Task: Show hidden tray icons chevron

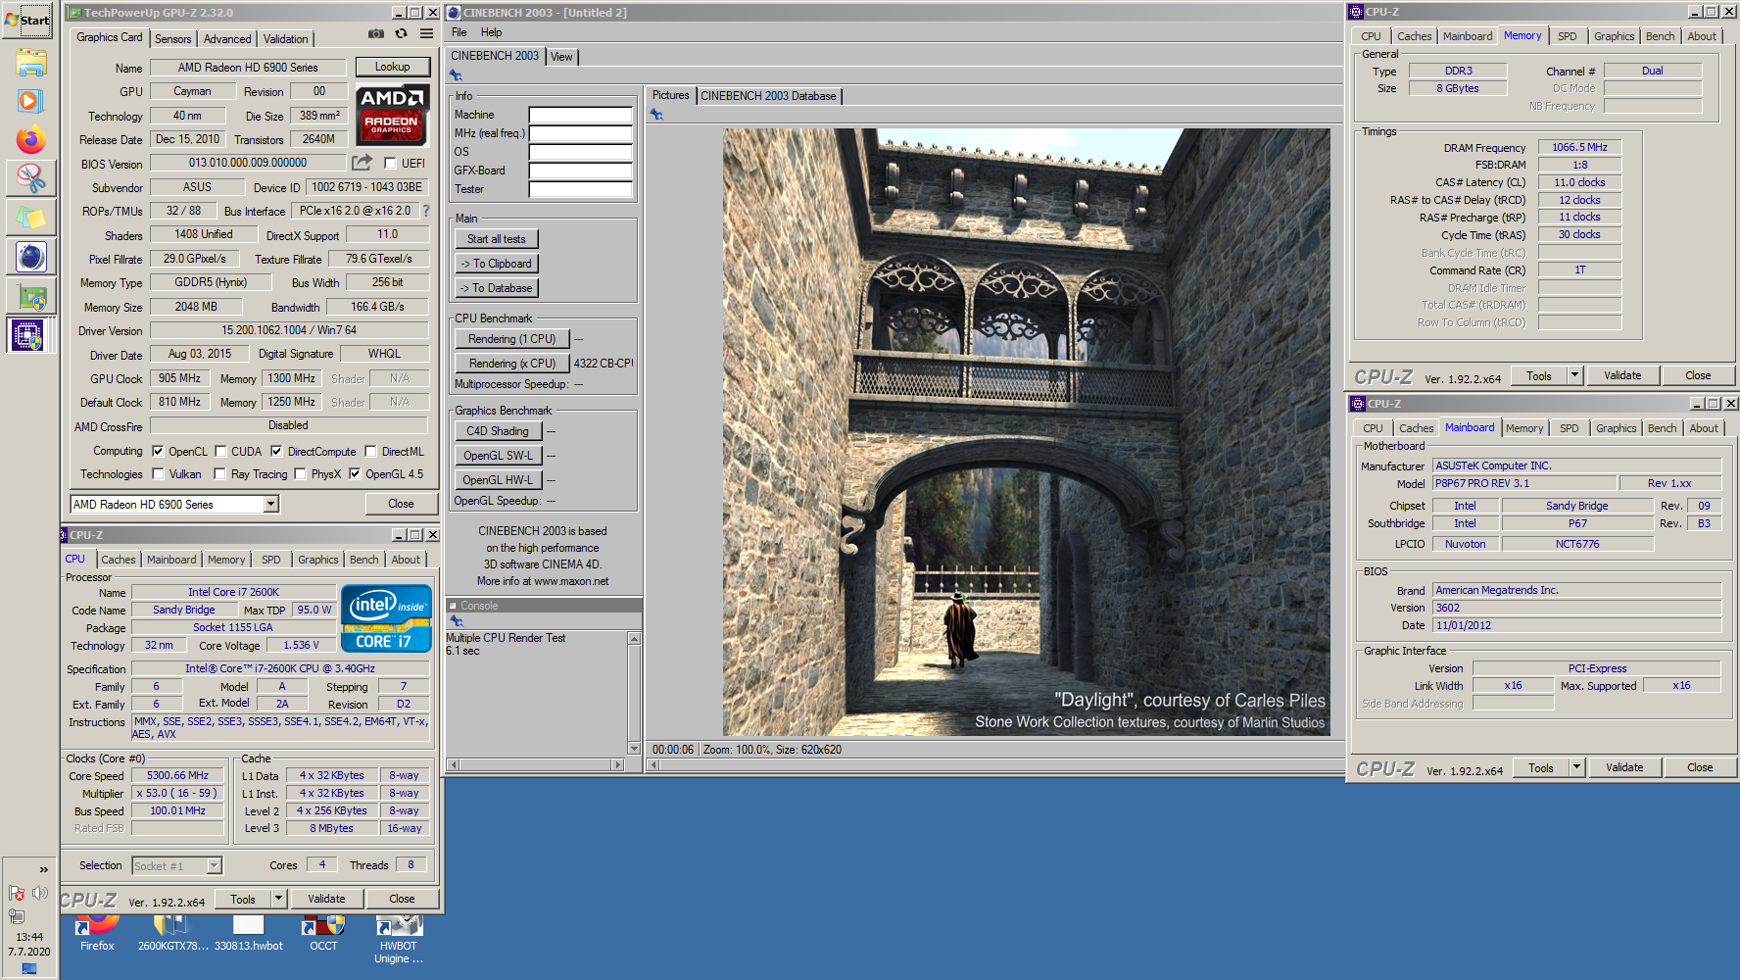Action: (43, 869)
